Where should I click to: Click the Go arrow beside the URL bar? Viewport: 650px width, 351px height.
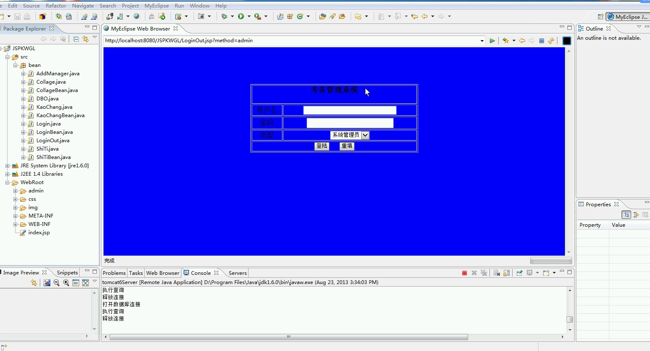pos(492,41)
